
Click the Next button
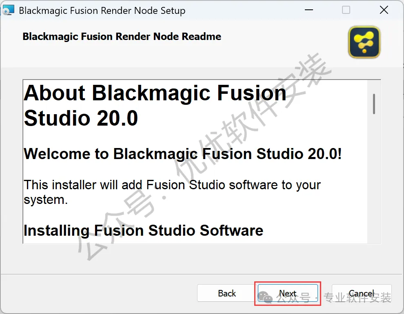[288, 293]
